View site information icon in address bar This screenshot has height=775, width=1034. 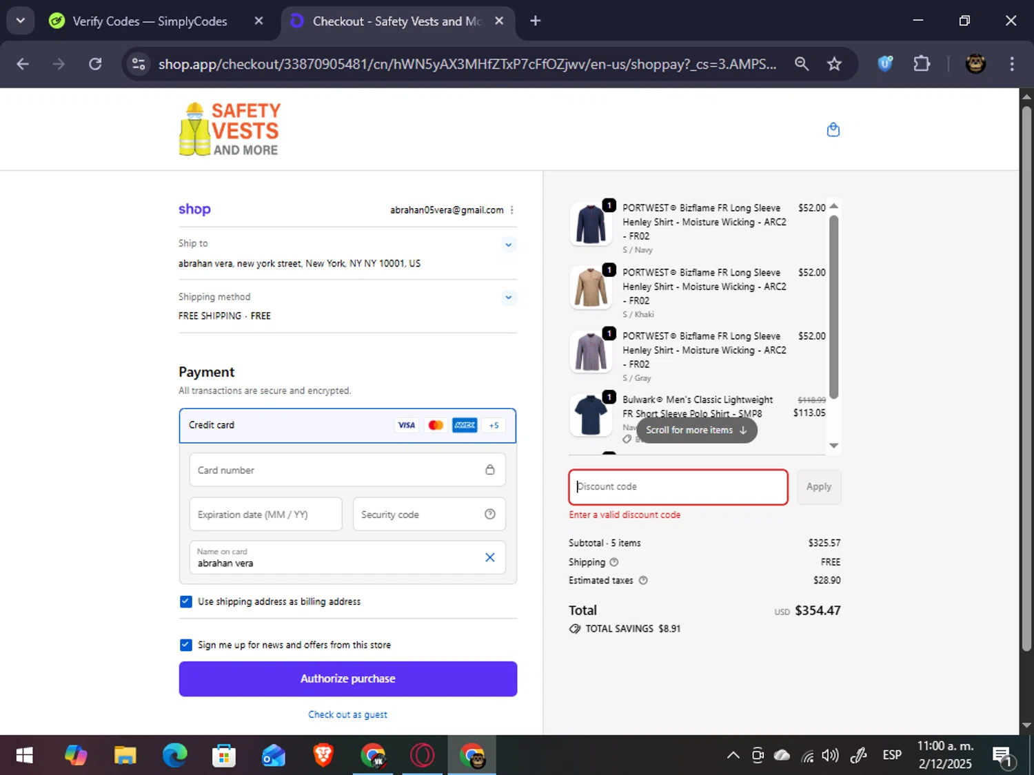(x=139, y=64)
